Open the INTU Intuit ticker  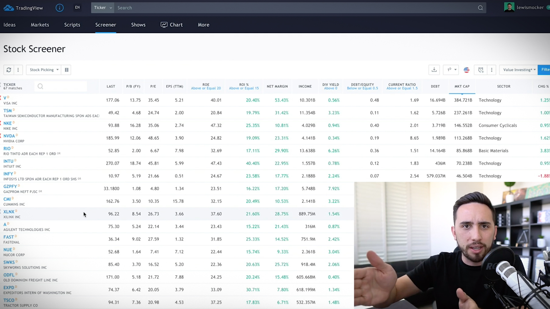coord(8,161)
